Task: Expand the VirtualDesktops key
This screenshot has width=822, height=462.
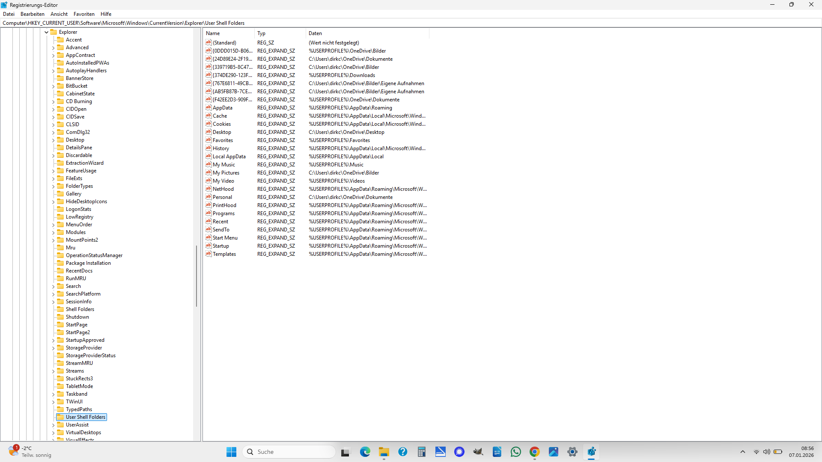Action: (54, 432)
